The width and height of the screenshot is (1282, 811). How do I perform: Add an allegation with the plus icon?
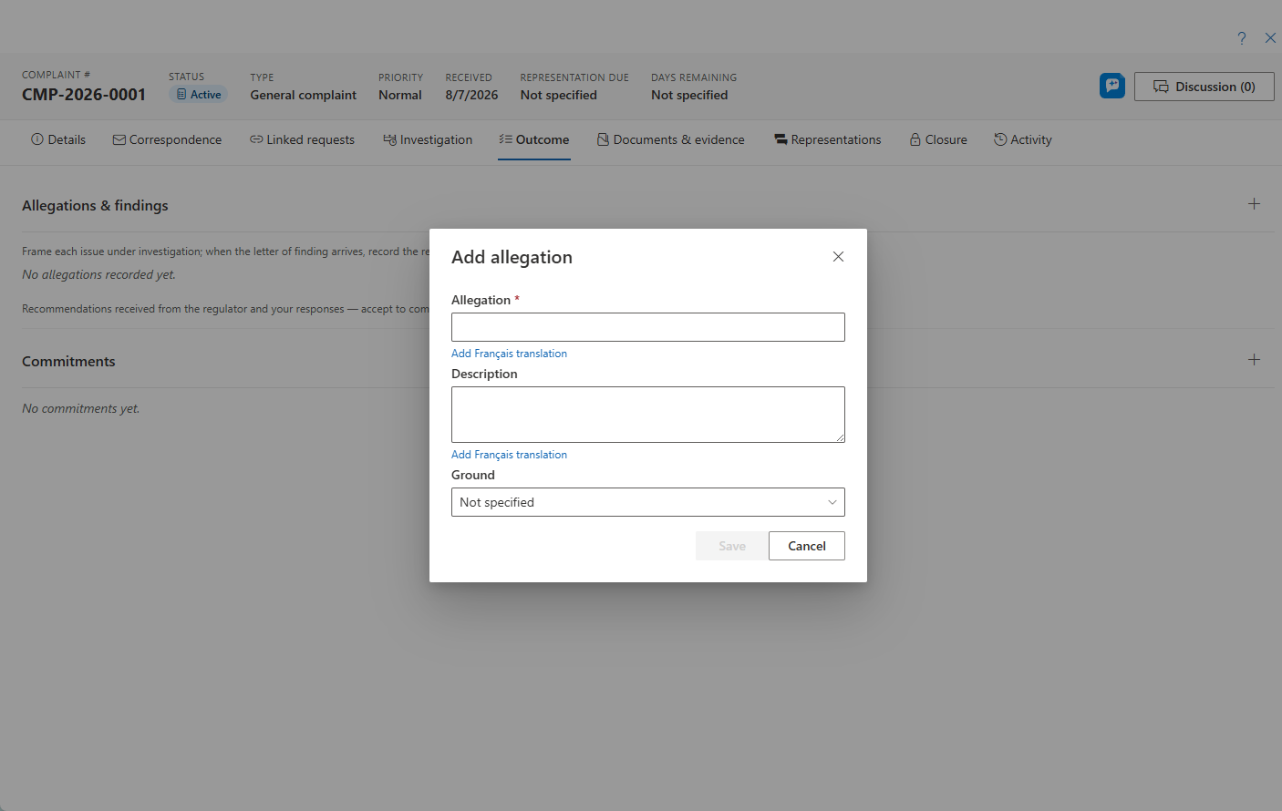1254,204
